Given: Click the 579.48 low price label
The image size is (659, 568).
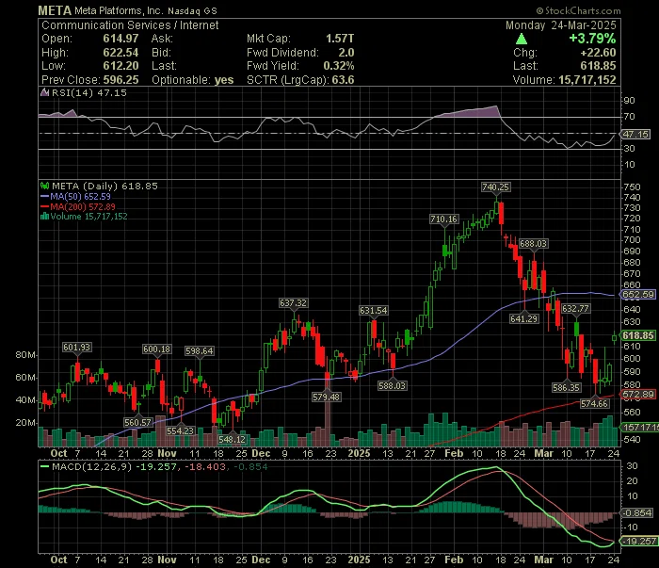Looking at the screenshot, I should click(x=326, y=397).
